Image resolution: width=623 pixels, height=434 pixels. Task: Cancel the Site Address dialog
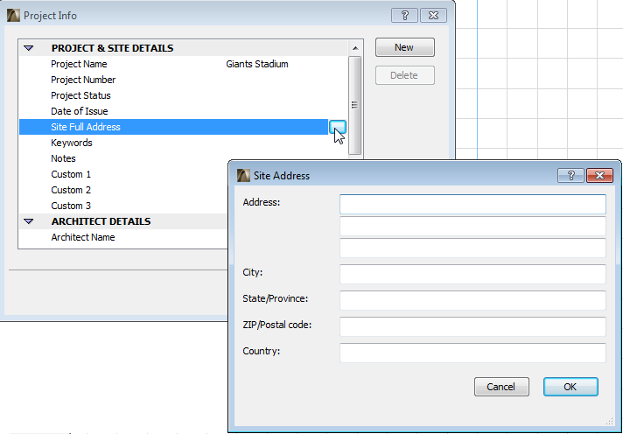501,387
